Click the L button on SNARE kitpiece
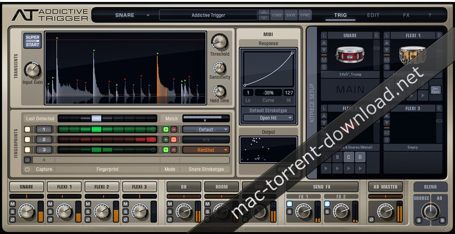The width and height of the screenshot is (455, 234). click(324, 36)
